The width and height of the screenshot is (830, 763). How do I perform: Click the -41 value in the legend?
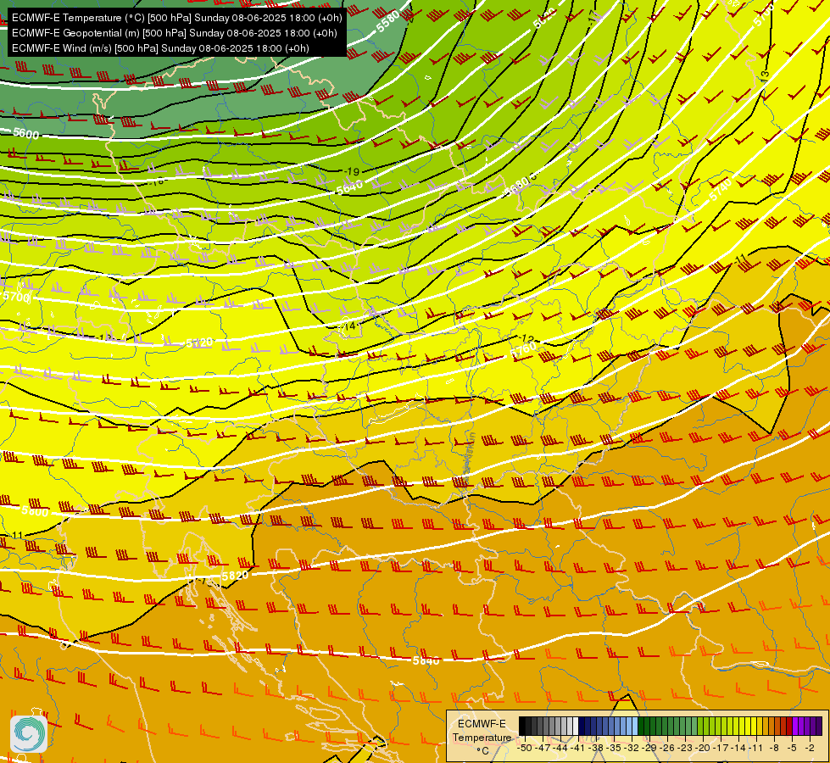(578, 748)
